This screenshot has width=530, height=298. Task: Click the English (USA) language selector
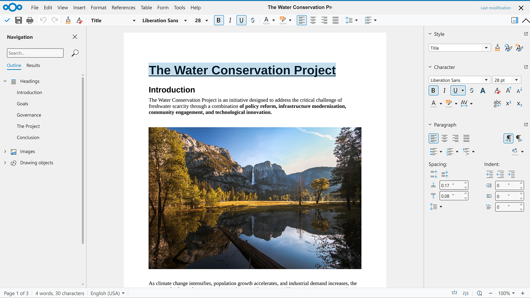107,293
